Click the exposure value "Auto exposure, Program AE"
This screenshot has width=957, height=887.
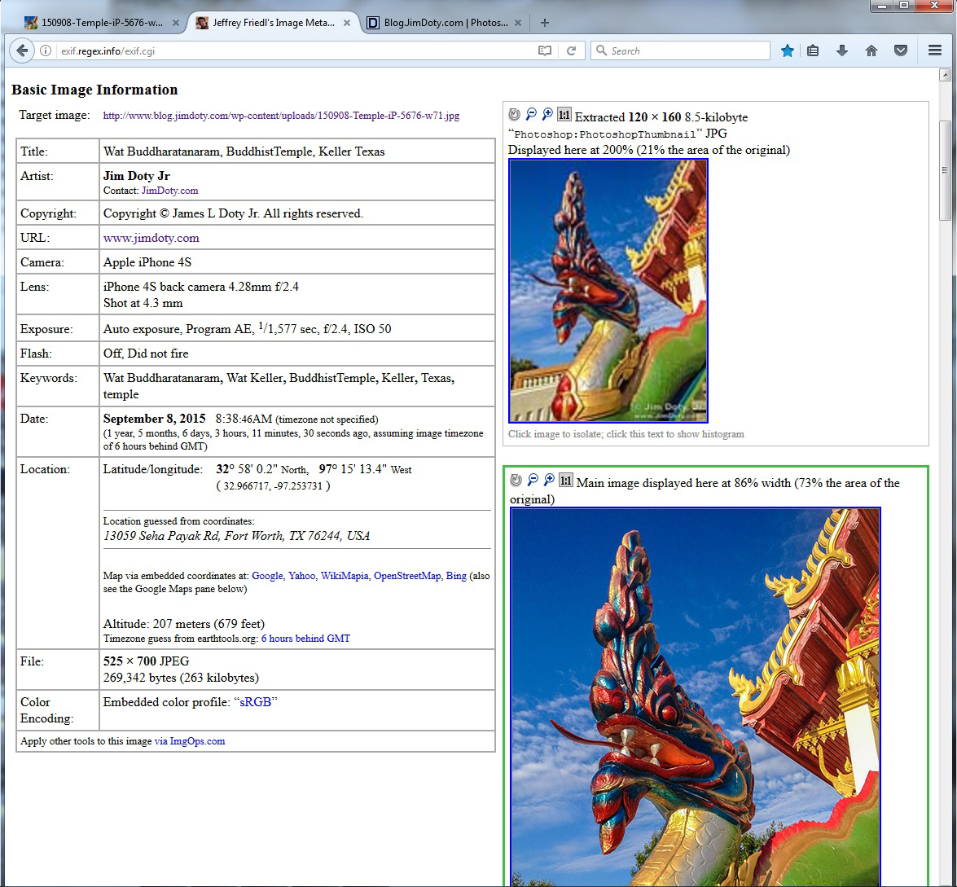(177, 329)
